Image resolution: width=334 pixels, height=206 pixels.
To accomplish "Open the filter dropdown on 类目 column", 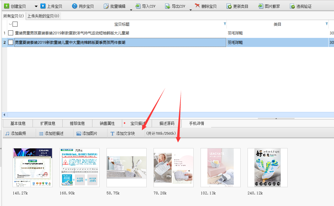I will pyautogui.click(x=326, y=24).
